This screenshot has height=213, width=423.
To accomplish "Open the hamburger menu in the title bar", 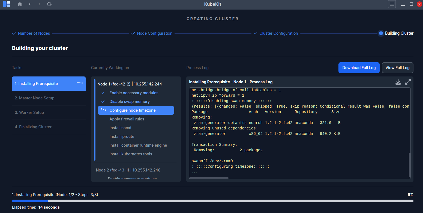I will pyautogui.click(x=392, y=4).
